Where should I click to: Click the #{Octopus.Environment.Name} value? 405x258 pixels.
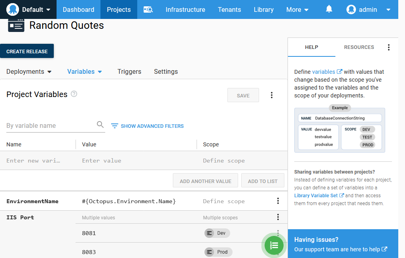pyautogui.click(x=129, y=201)
